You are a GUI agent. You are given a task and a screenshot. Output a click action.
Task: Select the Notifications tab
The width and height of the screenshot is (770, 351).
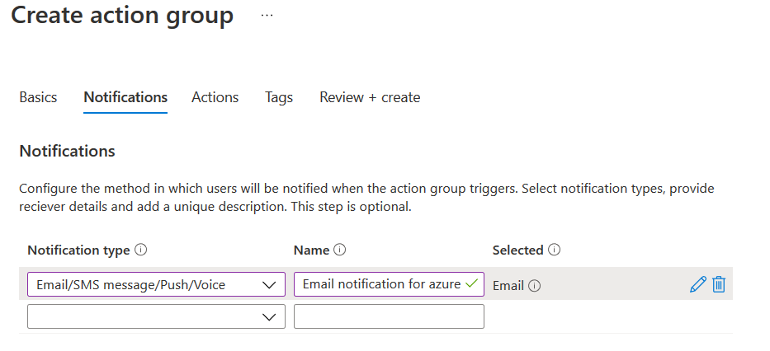[125, 97]
